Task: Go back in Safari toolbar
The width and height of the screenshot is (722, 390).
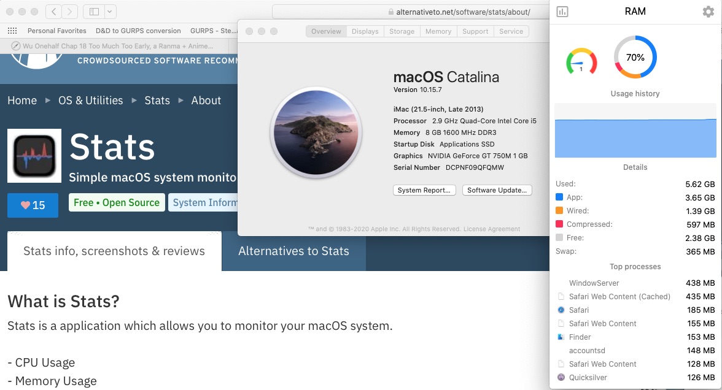Action: (x=54, y=12)
